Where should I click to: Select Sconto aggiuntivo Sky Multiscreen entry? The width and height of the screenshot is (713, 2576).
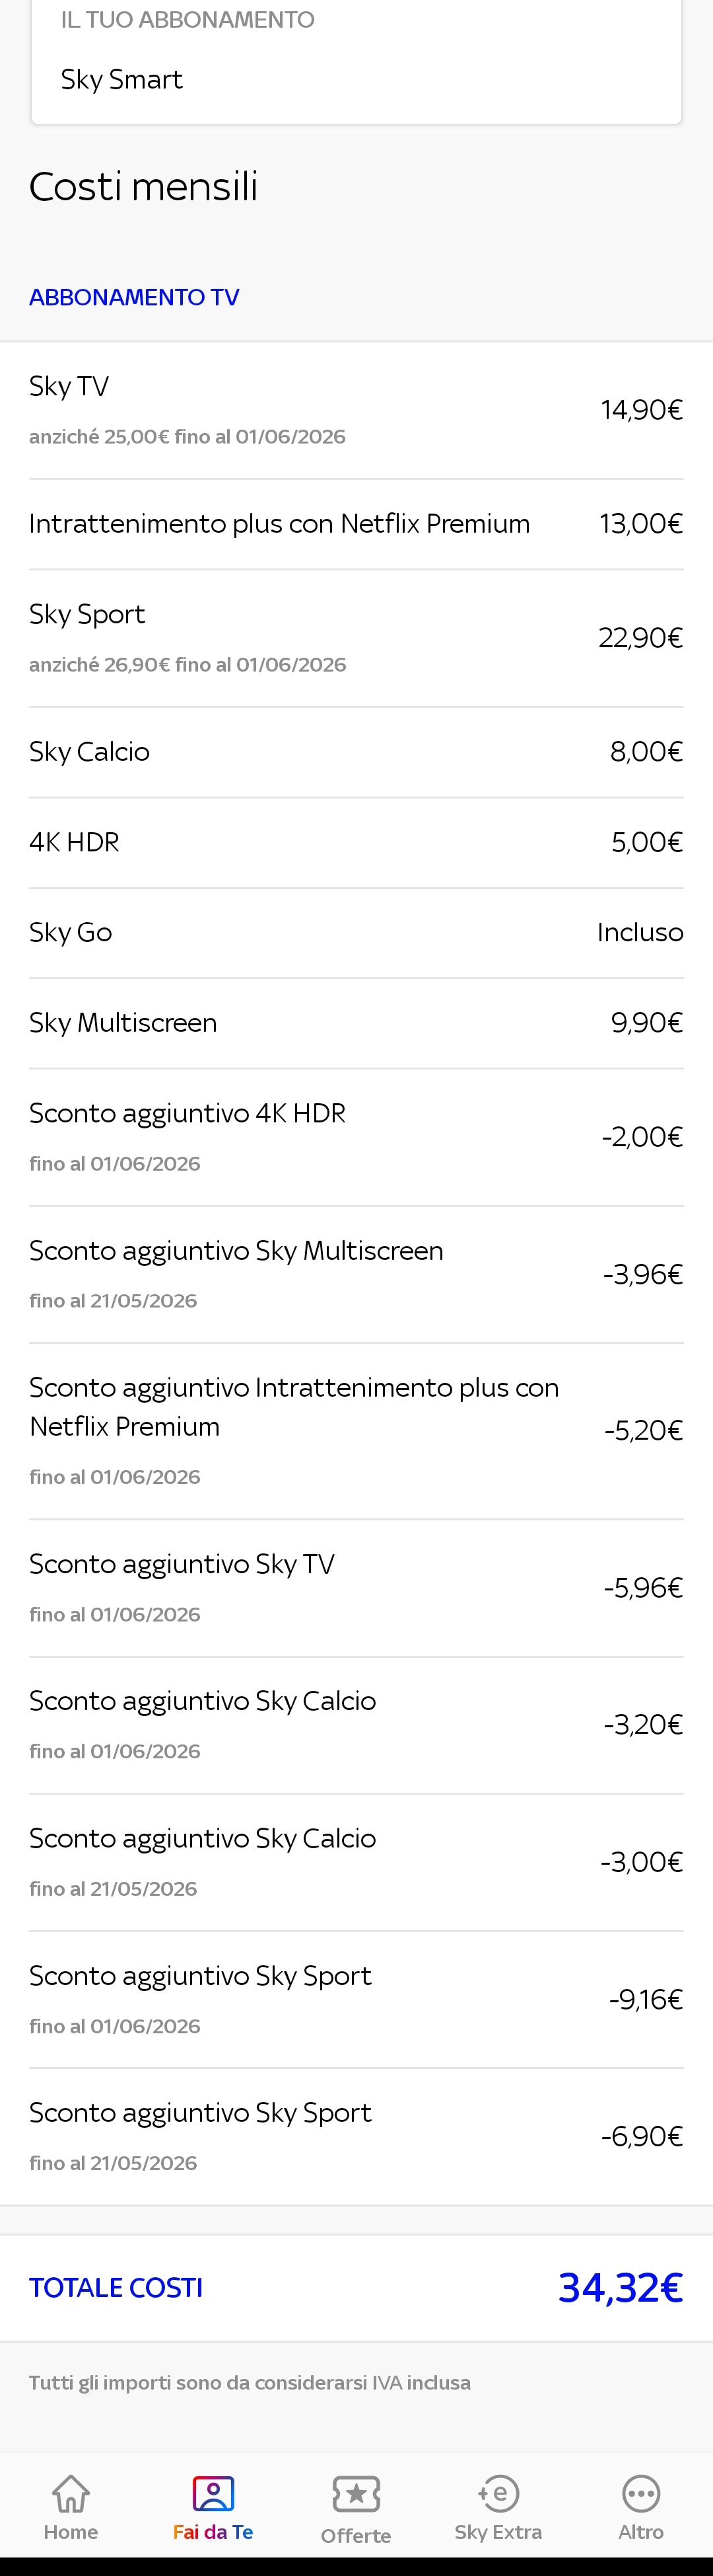(356, 1274)
